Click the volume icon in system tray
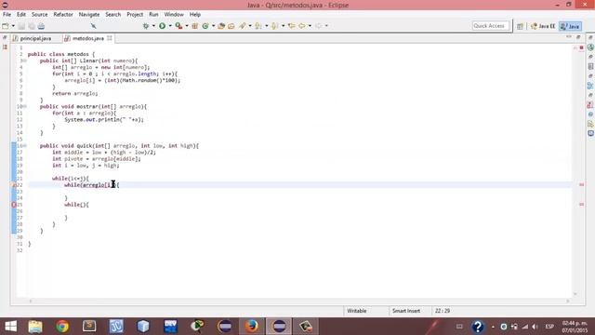This screenshot has width=595, height=335. click(535, 327)
